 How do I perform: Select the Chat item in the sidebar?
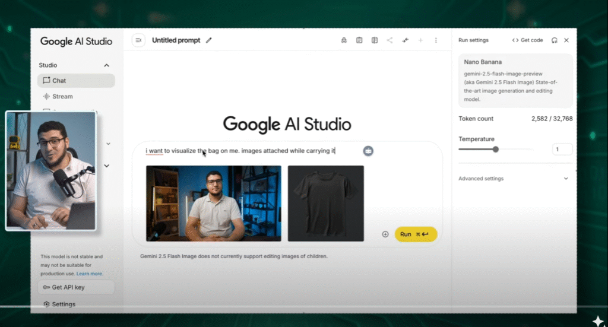[x=76, y=81]
